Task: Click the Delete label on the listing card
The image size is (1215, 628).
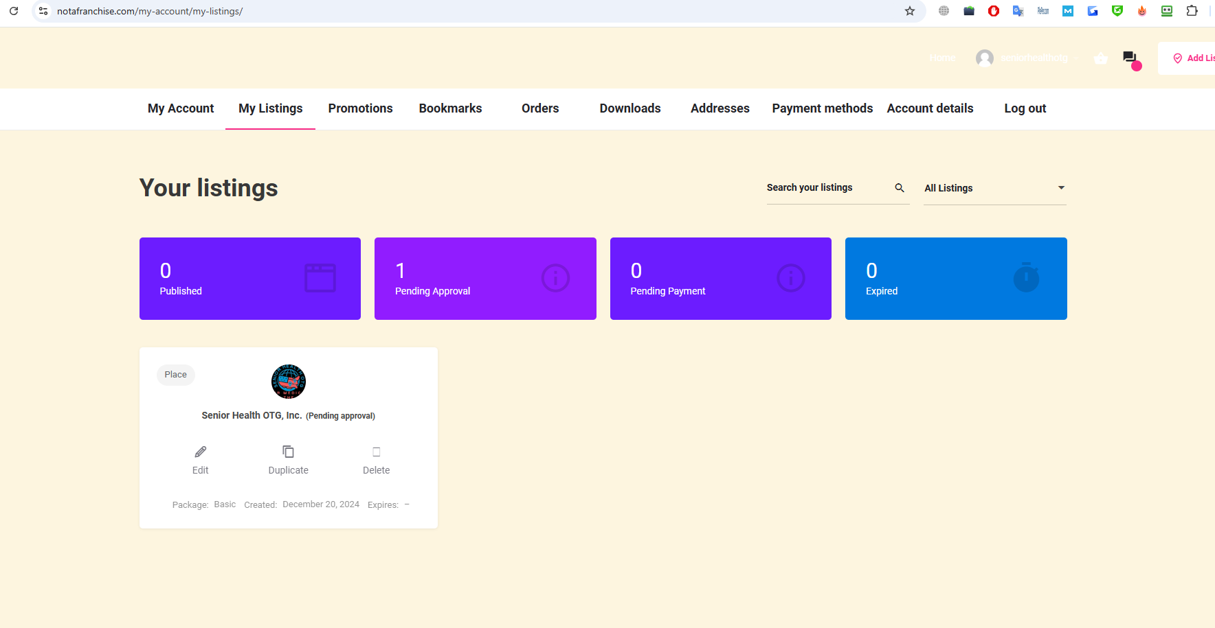Action: [x=377, y=470]
